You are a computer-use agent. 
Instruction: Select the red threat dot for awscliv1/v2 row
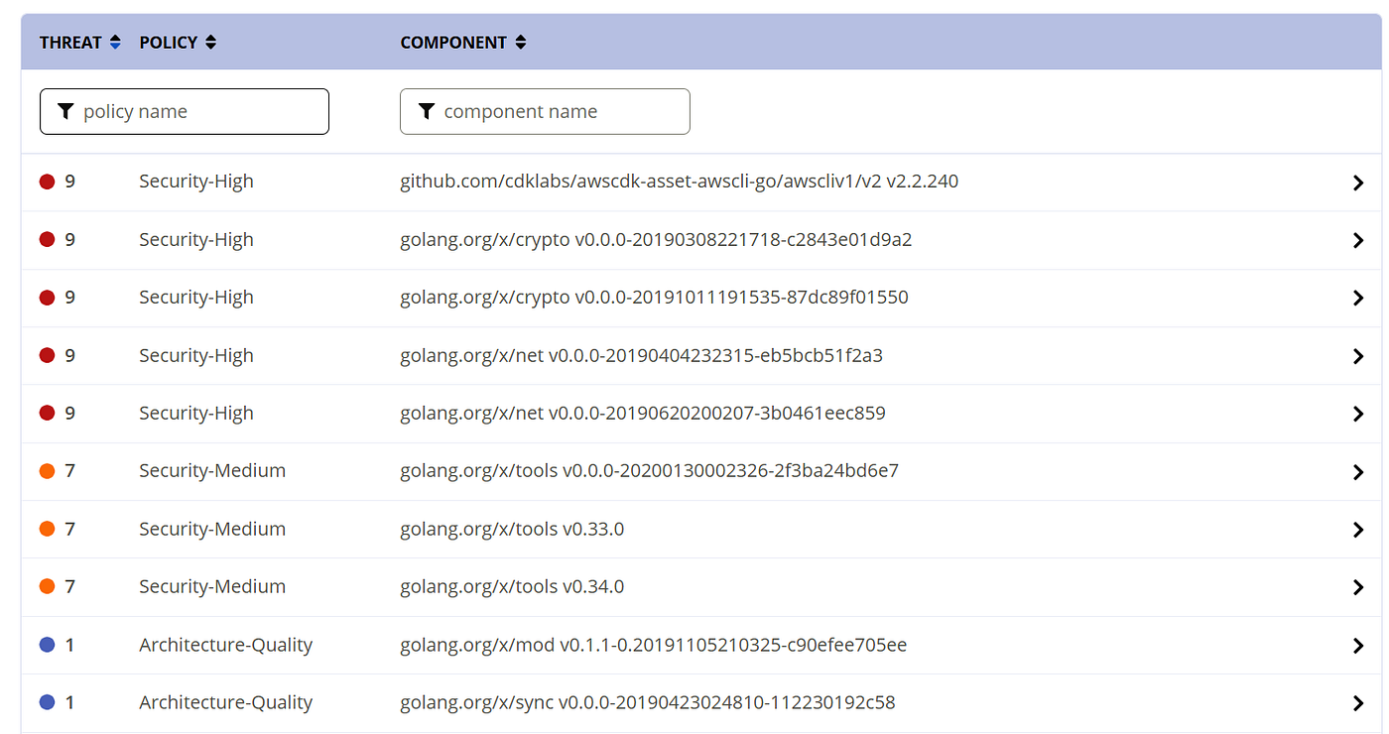click(x=47, y=182)
